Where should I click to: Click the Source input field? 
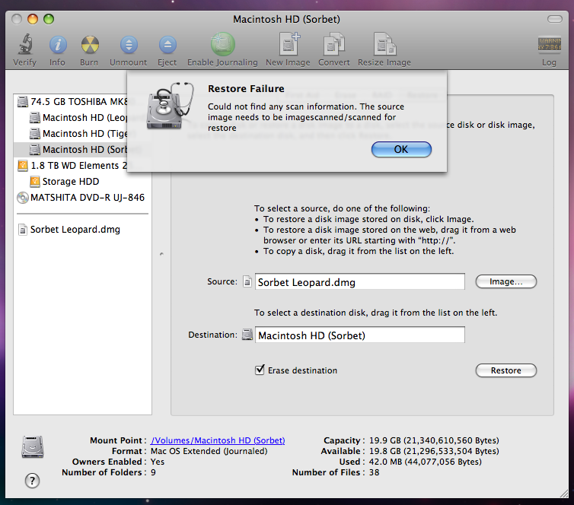click(360, 281)
